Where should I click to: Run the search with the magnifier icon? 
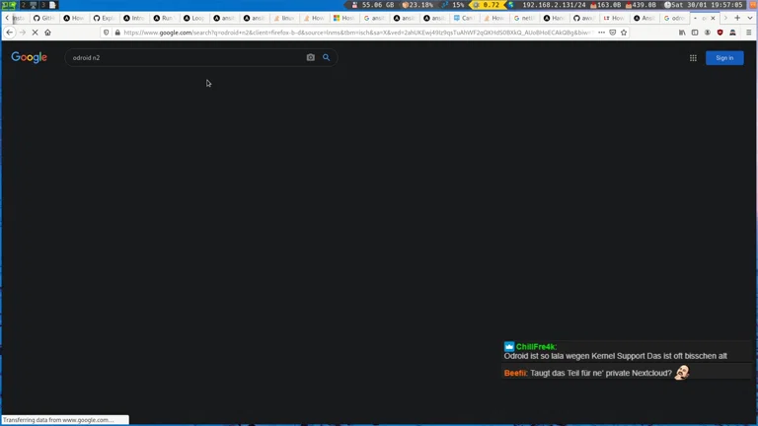point(327,57)
